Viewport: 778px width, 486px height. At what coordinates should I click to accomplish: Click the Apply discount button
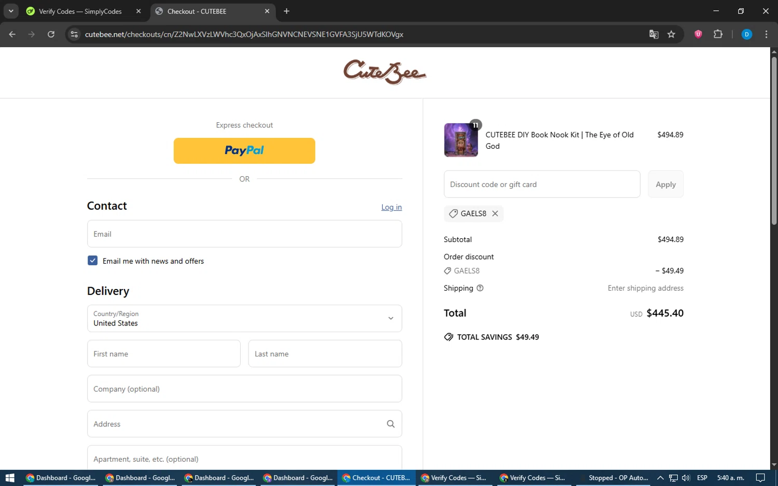pos(666,184)
